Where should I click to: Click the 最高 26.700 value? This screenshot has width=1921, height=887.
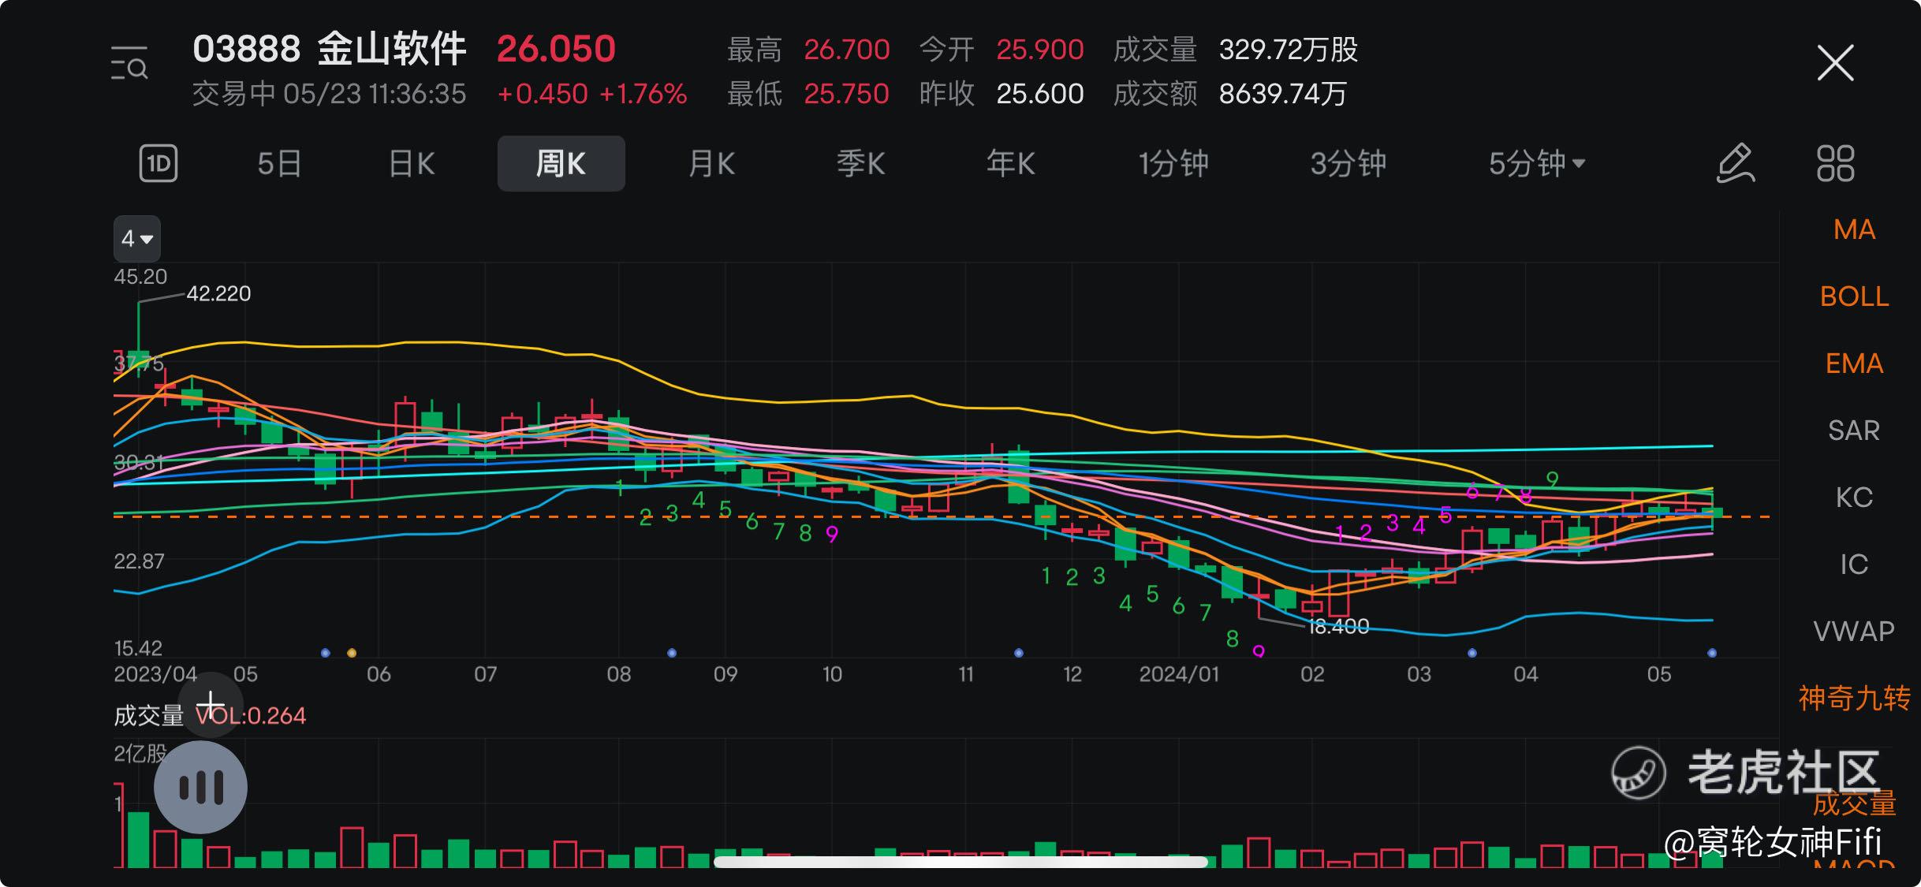pyautogui.click(x=847, y=50)
